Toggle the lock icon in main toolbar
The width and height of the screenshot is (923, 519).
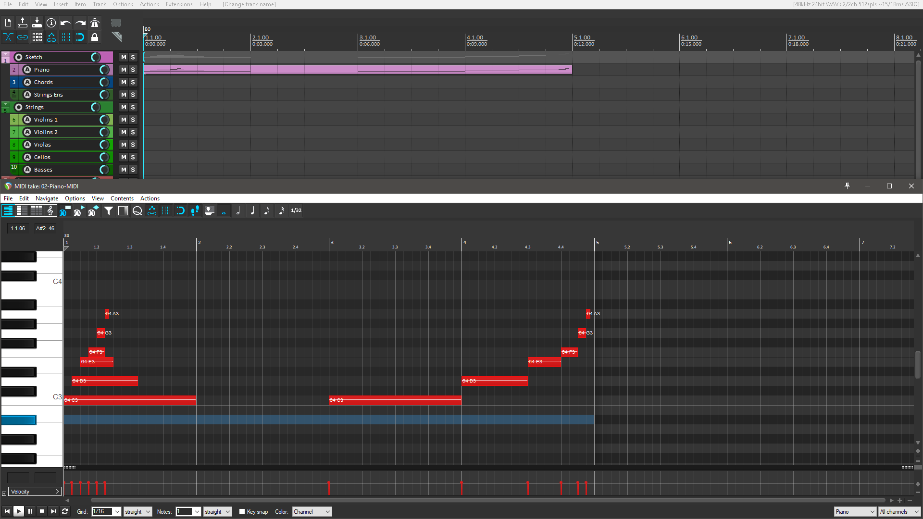(95, 37)
